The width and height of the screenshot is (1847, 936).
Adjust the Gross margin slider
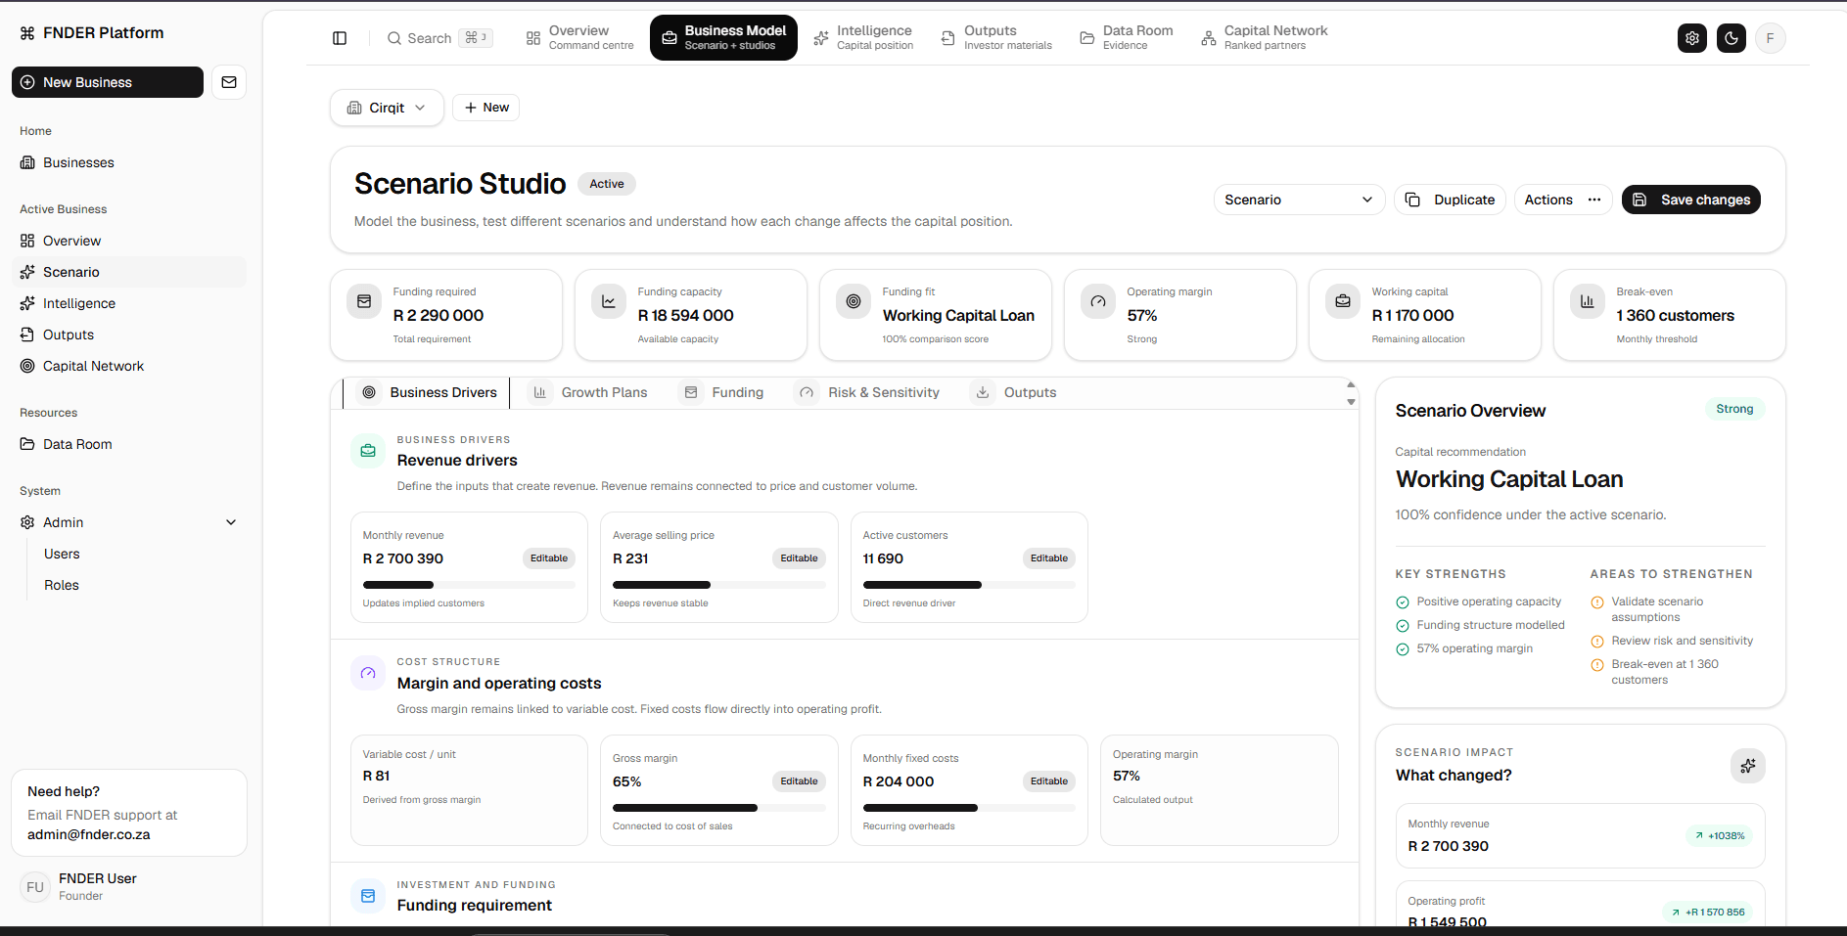[719, 808]
